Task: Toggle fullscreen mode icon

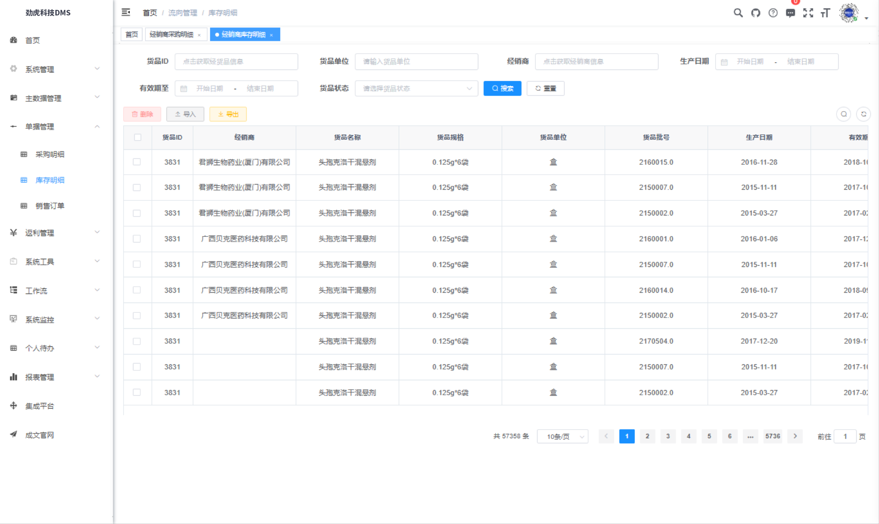Action: pos(808,13)
